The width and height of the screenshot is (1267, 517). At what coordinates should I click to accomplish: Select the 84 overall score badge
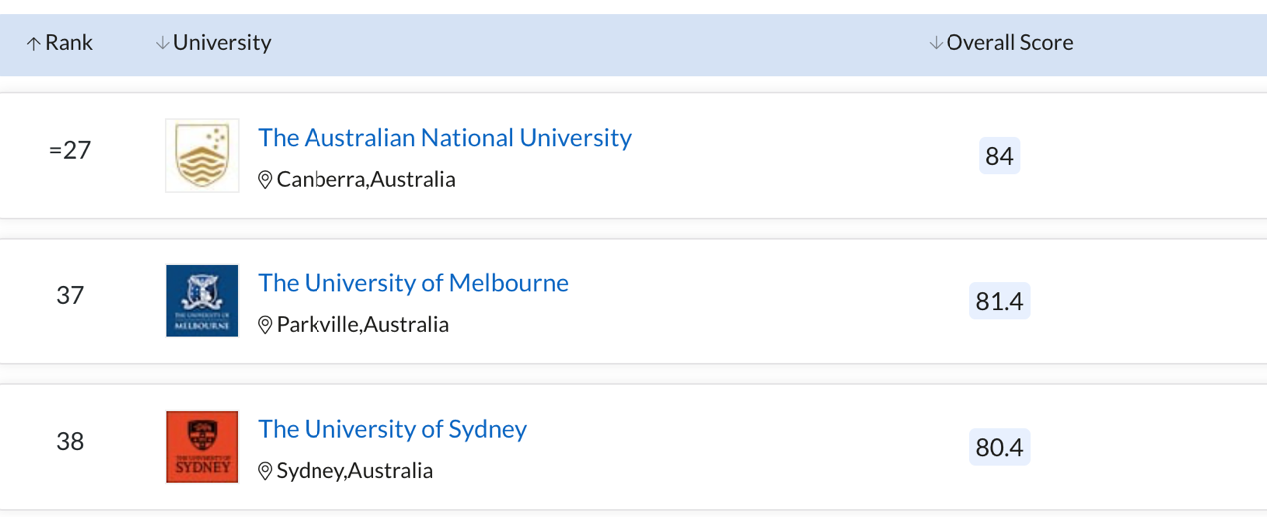pyautogui.click(x=999, y=156)
